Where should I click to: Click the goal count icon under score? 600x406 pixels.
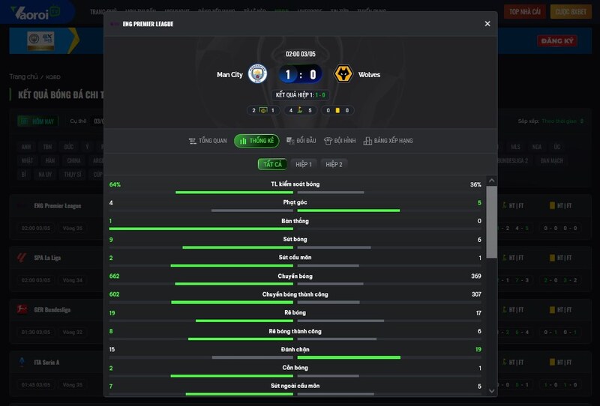pos(263,110)
